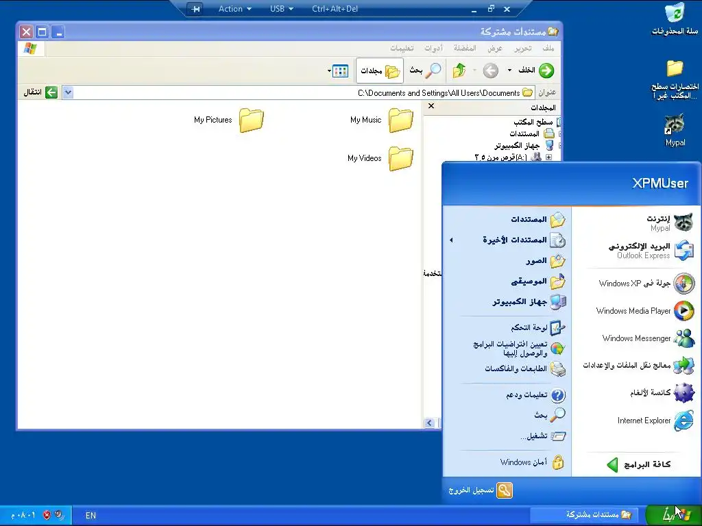
Task: Select My Documents (المستندات) in folder tree
Action: point(524,134)
